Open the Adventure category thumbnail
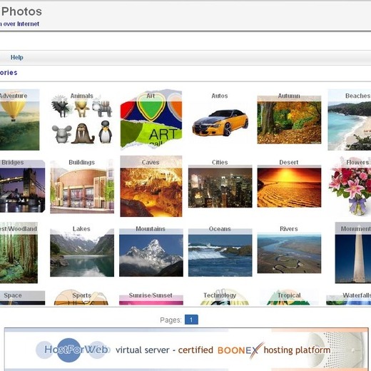Viewport: 371px width, 371px height. [19, 120]
